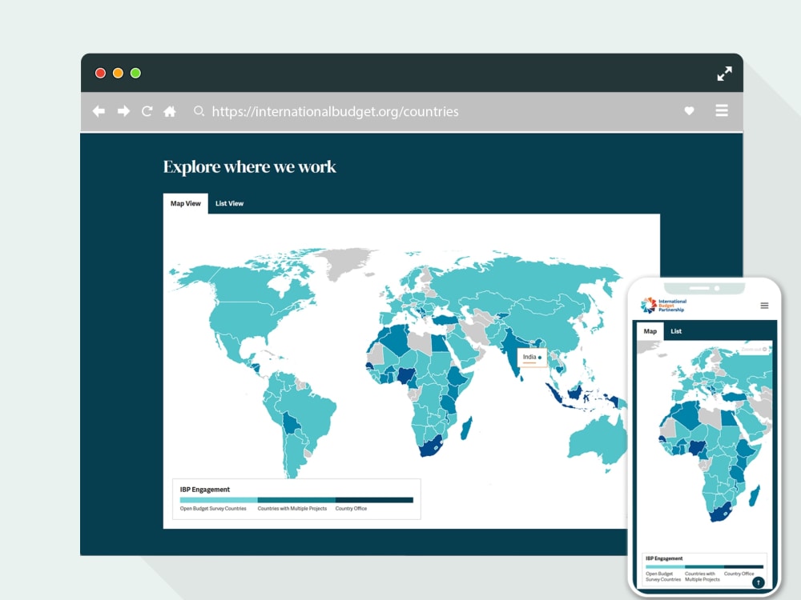Switch to the Map View tab
The width and height of the screenshot is (801, 600).
tap(186, 203)
